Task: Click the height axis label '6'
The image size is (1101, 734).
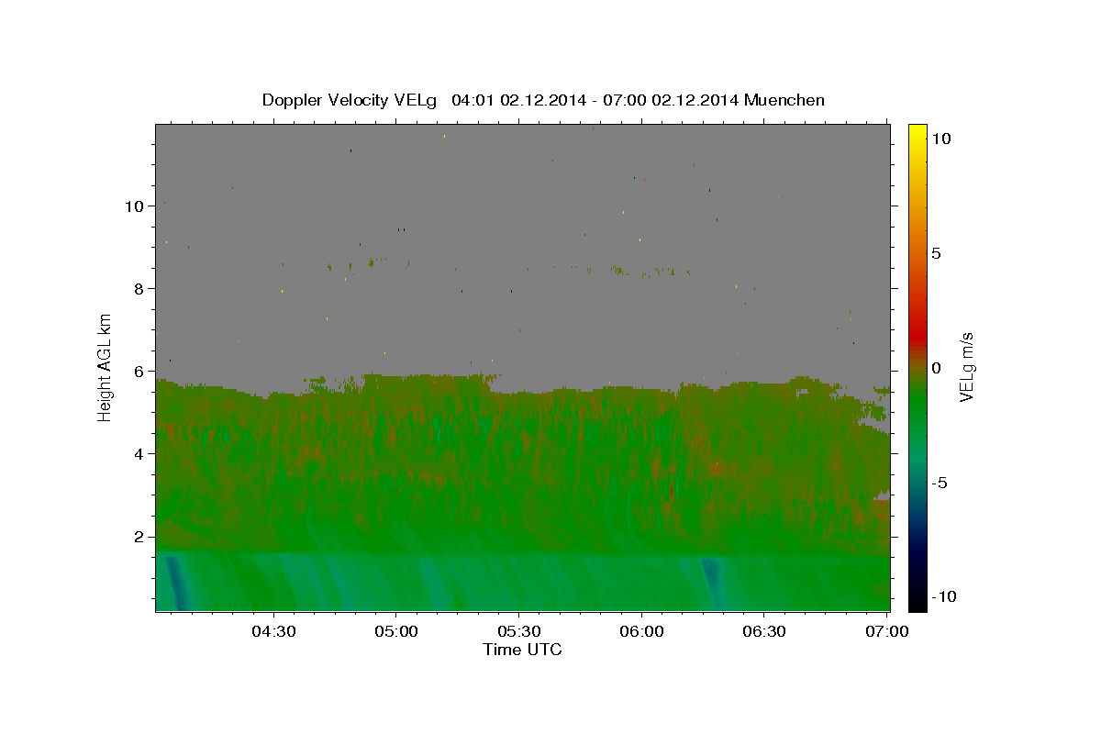Action: tap(139, 371)
